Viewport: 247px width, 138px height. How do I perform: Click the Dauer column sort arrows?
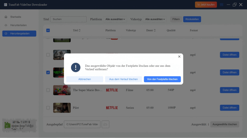pos(155,30)
